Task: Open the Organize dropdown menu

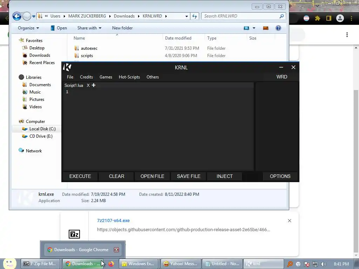Action: tap(28, 28)
